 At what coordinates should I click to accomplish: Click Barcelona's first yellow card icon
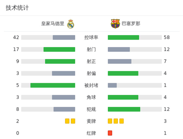pos(110,121)
